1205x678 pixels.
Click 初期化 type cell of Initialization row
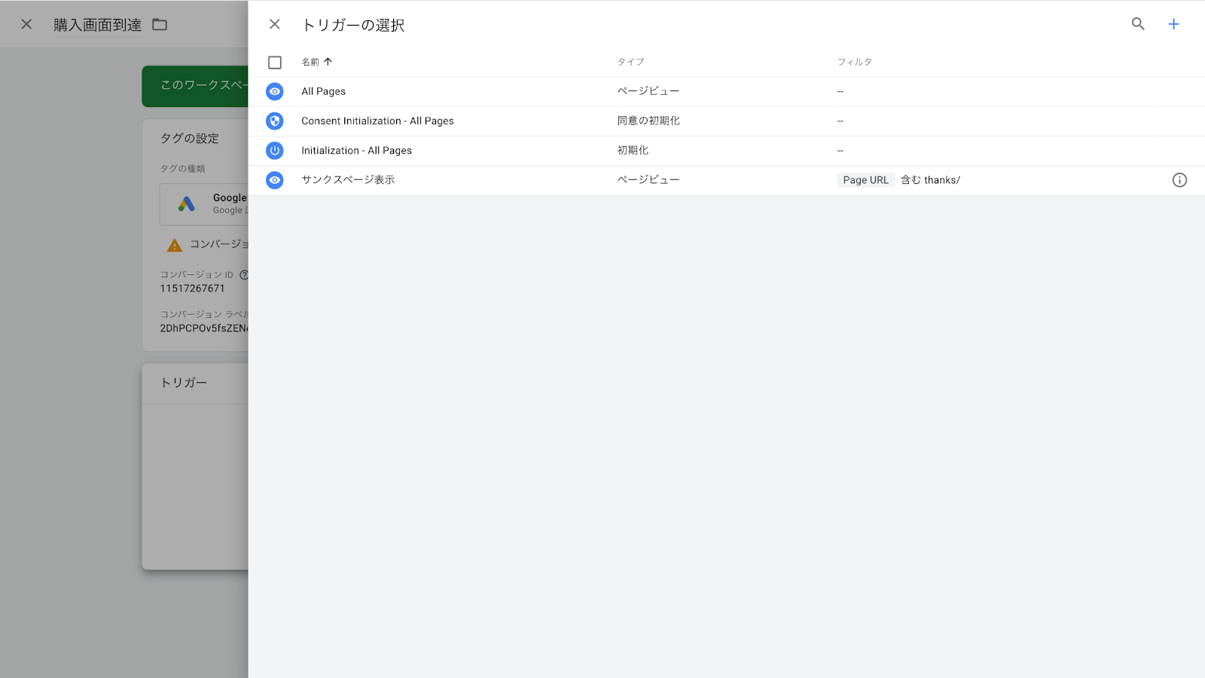(633, 151)
